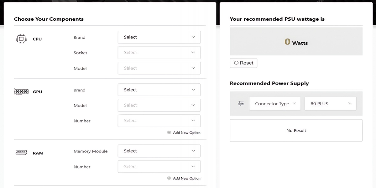Click the RAM memory stick icon
Image resolution: width=376 pixels, height=188 pixels.
tap(21, 153)
